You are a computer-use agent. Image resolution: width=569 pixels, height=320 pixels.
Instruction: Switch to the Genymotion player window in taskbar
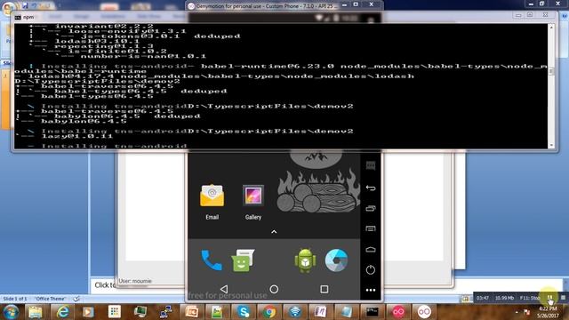[424, 312]
